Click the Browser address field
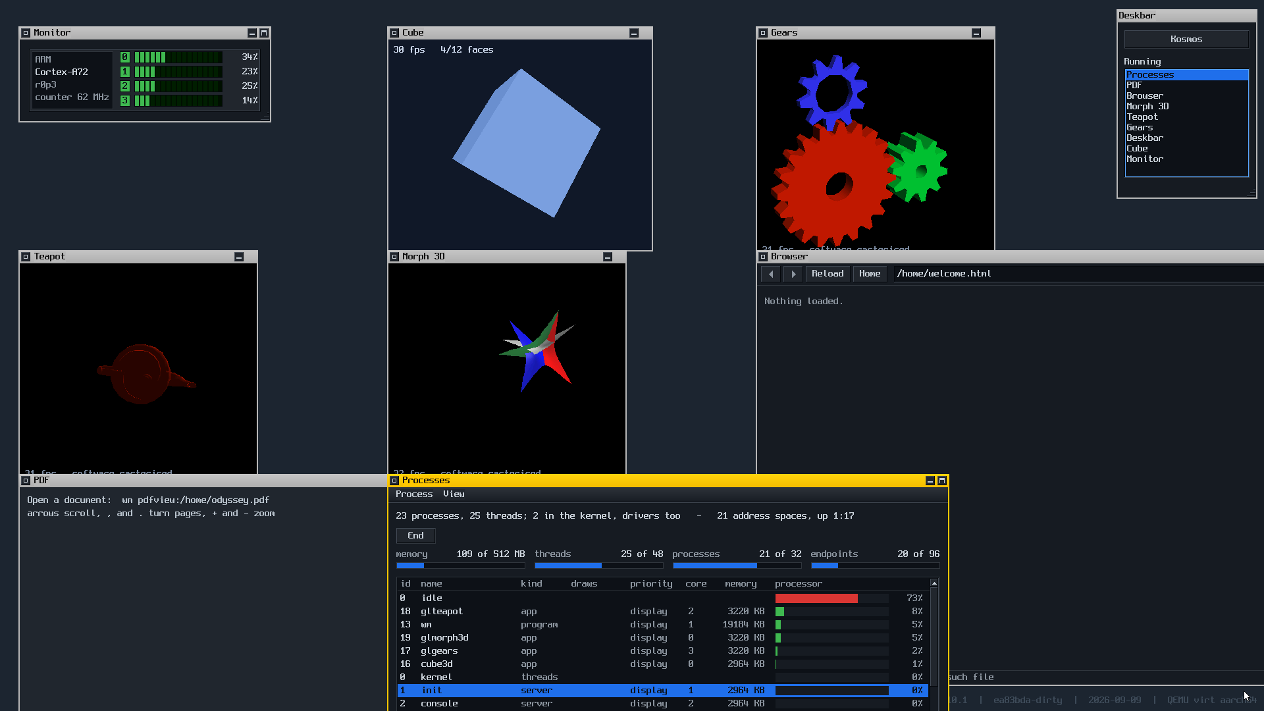This screenshot has width=1264, height=711. point(1077,274)
